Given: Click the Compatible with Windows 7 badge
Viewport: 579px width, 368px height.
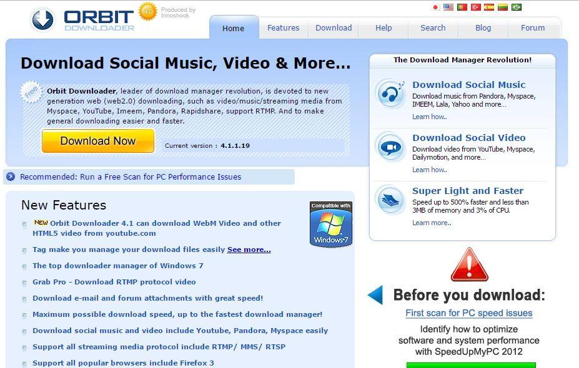Looking at the screenshot, I should (x=331, y=224).
